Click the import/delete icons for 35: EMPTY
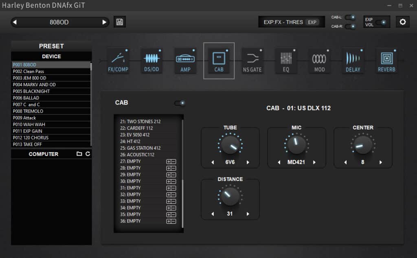417x258 pixels. (171, 215)
